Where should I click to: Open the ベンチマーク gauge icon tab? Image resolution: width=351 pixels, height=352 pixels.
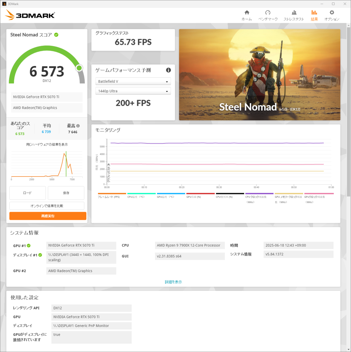tap(268, 15)
